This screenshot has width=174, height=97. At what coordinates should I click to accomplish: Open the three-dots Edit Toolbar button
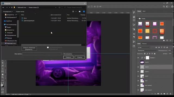[x=2, y=80]
